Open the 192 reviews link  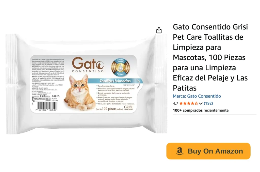tap(208, 103)
